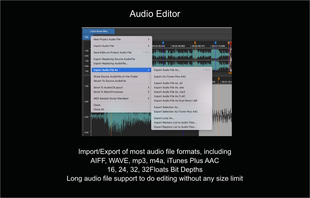Expand the Import Audio File submenu arrow
Screen dimensions: 310x198
(148, 46)
